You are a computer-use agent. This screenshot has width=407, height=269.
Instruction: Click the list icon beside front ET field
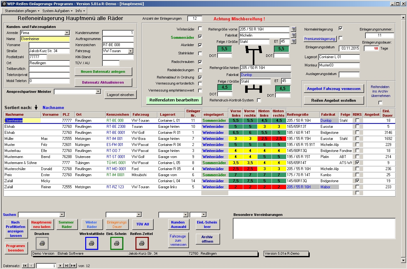[293, 41]
